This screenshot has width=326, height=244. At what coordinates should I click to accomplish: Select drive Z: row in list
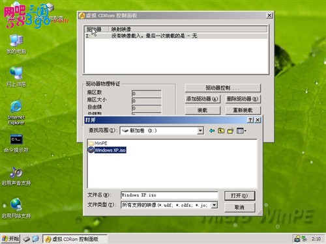point(176,36)
